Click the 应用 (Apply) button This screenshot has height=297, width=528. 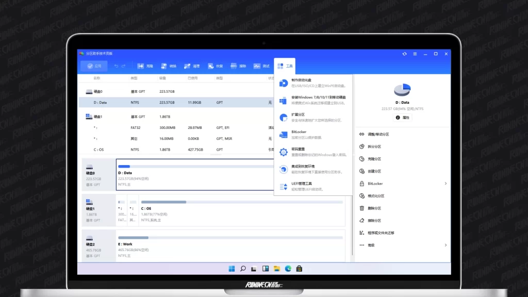click(x=94, y=66)
